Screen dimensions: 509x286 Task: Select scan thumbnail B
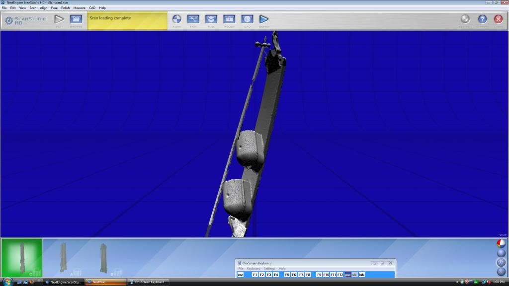pos(103,257)
